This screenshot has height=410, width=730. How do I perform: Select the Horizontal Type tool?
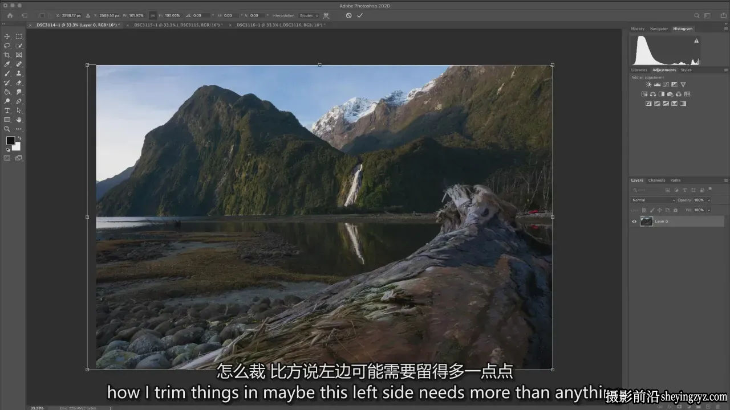point(7,110)
